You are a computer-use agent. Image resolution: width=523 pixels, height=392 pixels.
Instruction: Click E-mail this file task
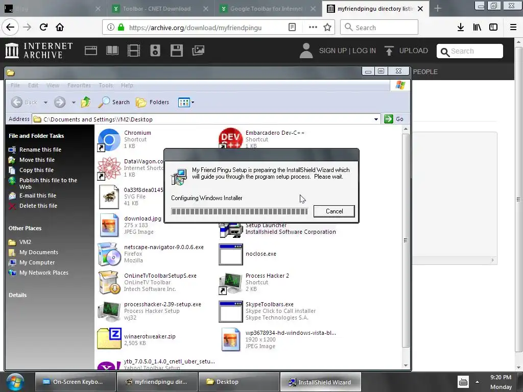(38, 195)
